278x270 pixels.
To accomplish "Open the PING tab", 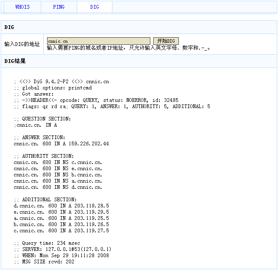I will tap(59, 7).
